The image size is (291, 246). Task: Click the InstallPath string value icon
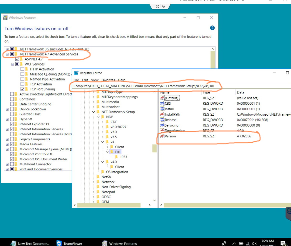tap(162, 114)
